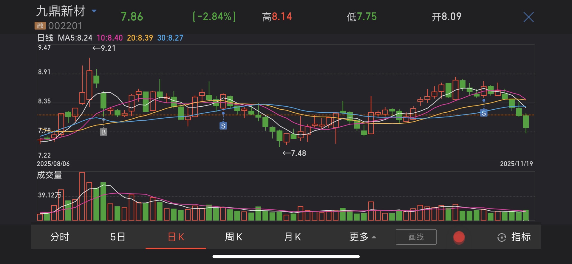Expand the 更多 more periods menu
The image size is (572, 264).
[363, 237]
